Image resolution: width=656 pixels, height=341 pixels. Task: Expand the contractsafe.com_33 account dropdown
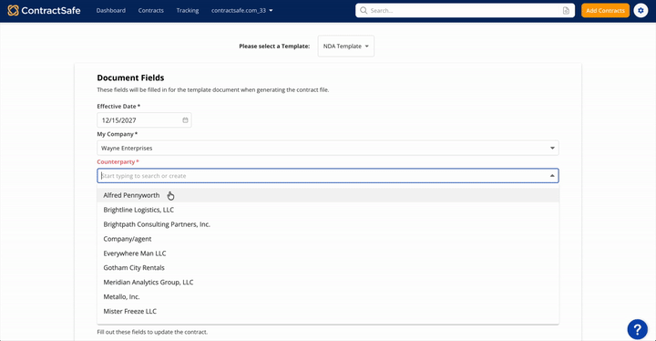coord(241,10)
